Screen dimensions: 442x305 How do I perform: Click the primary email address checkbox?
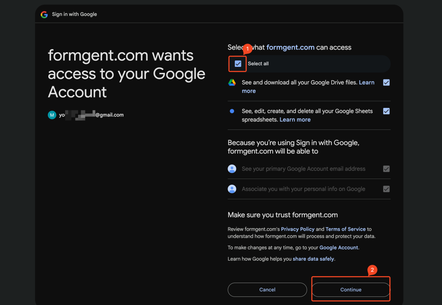tap(386, 169)
